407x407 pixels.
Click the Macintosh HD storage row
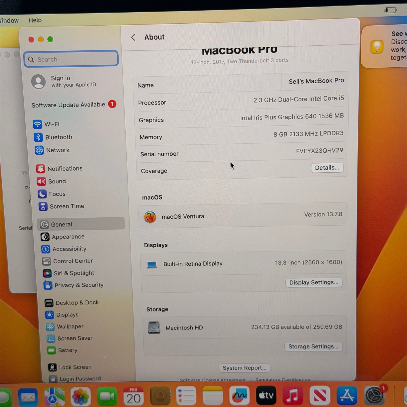coord(244,327)
